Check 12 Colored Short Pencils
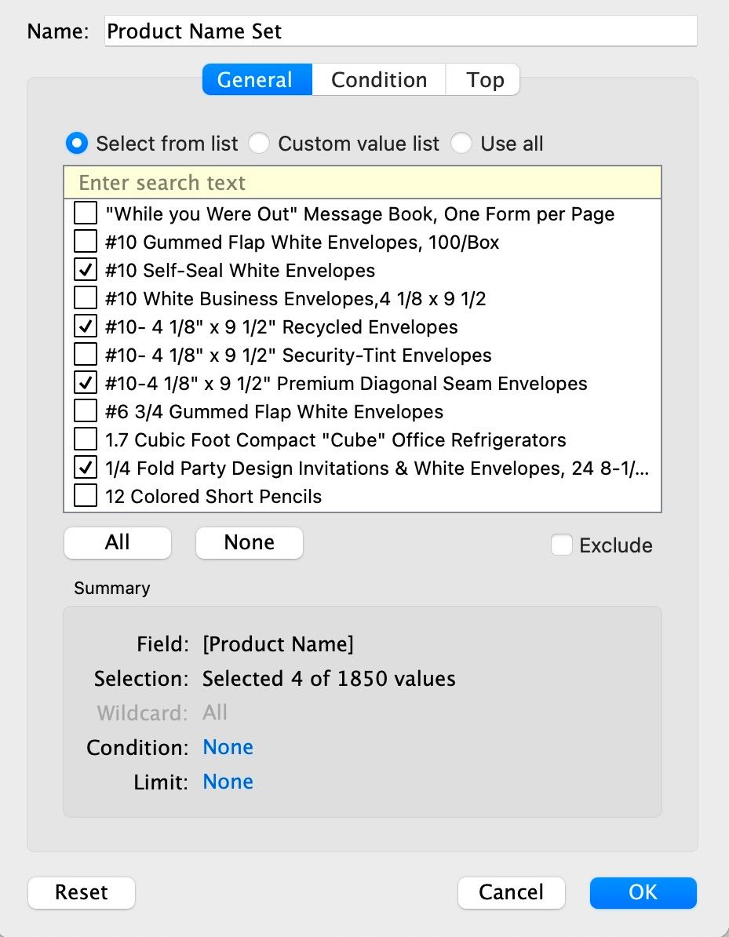This screenshot has width=729, height=937. point(86,496)
